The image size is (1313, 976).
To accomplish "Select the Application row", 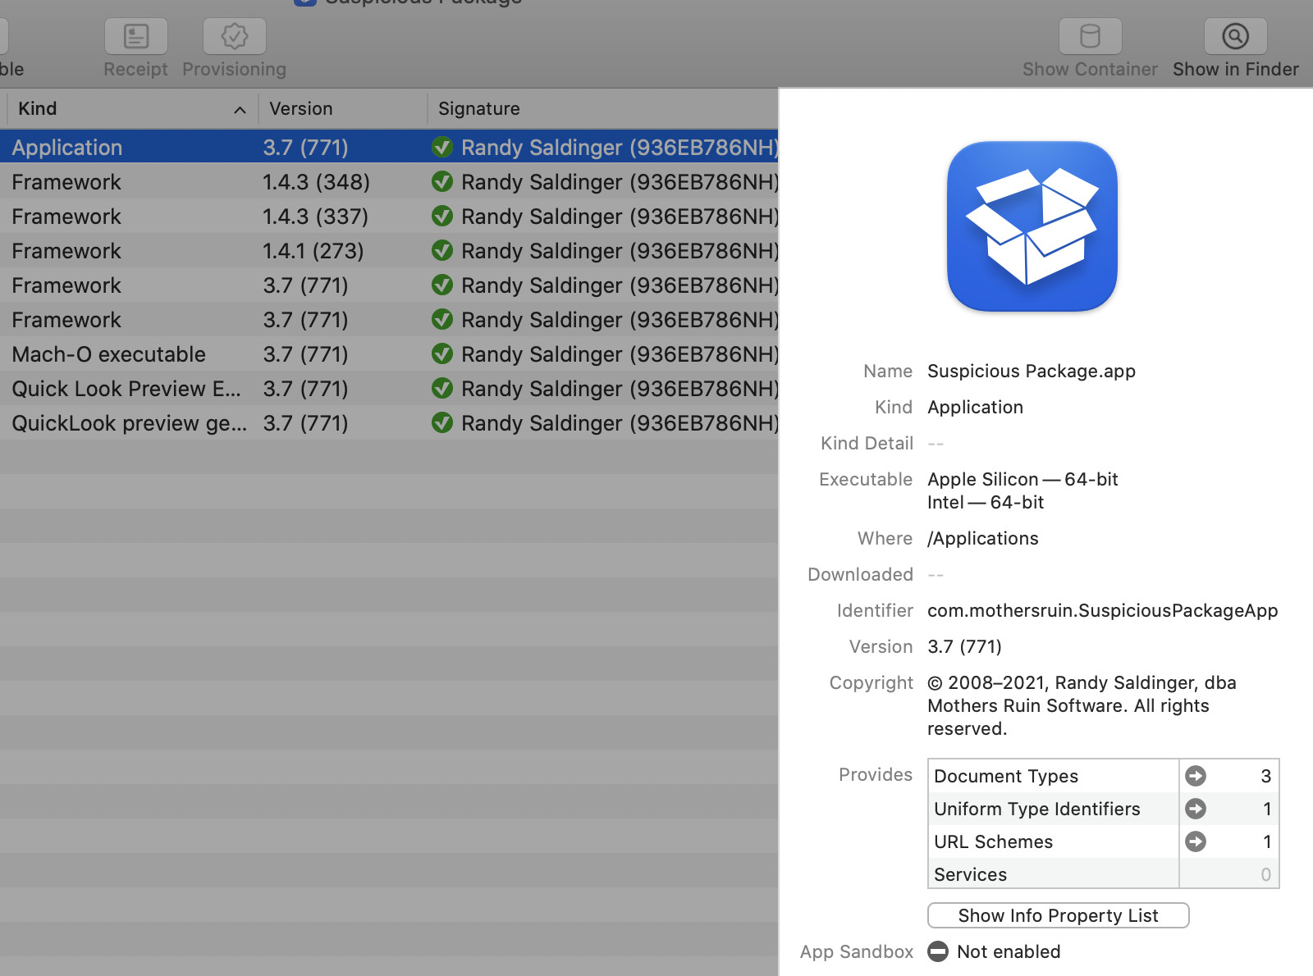I will coord(389,148).
